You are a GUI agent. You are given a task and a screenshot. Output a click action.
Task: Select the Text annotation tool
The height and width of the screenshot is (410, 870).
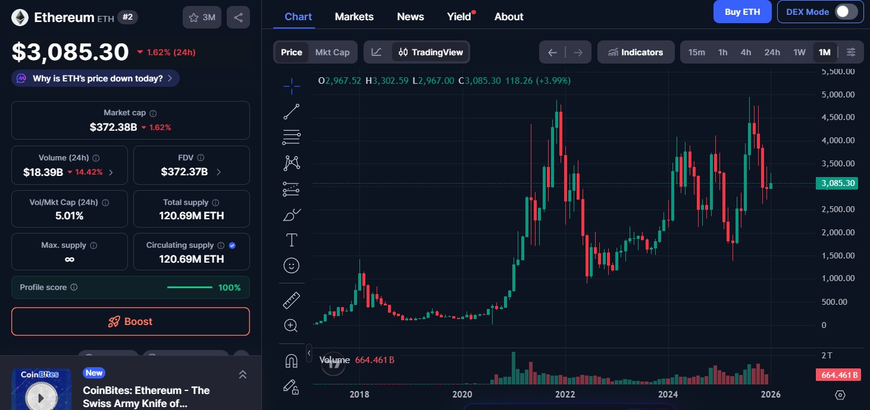coord(291,240)
